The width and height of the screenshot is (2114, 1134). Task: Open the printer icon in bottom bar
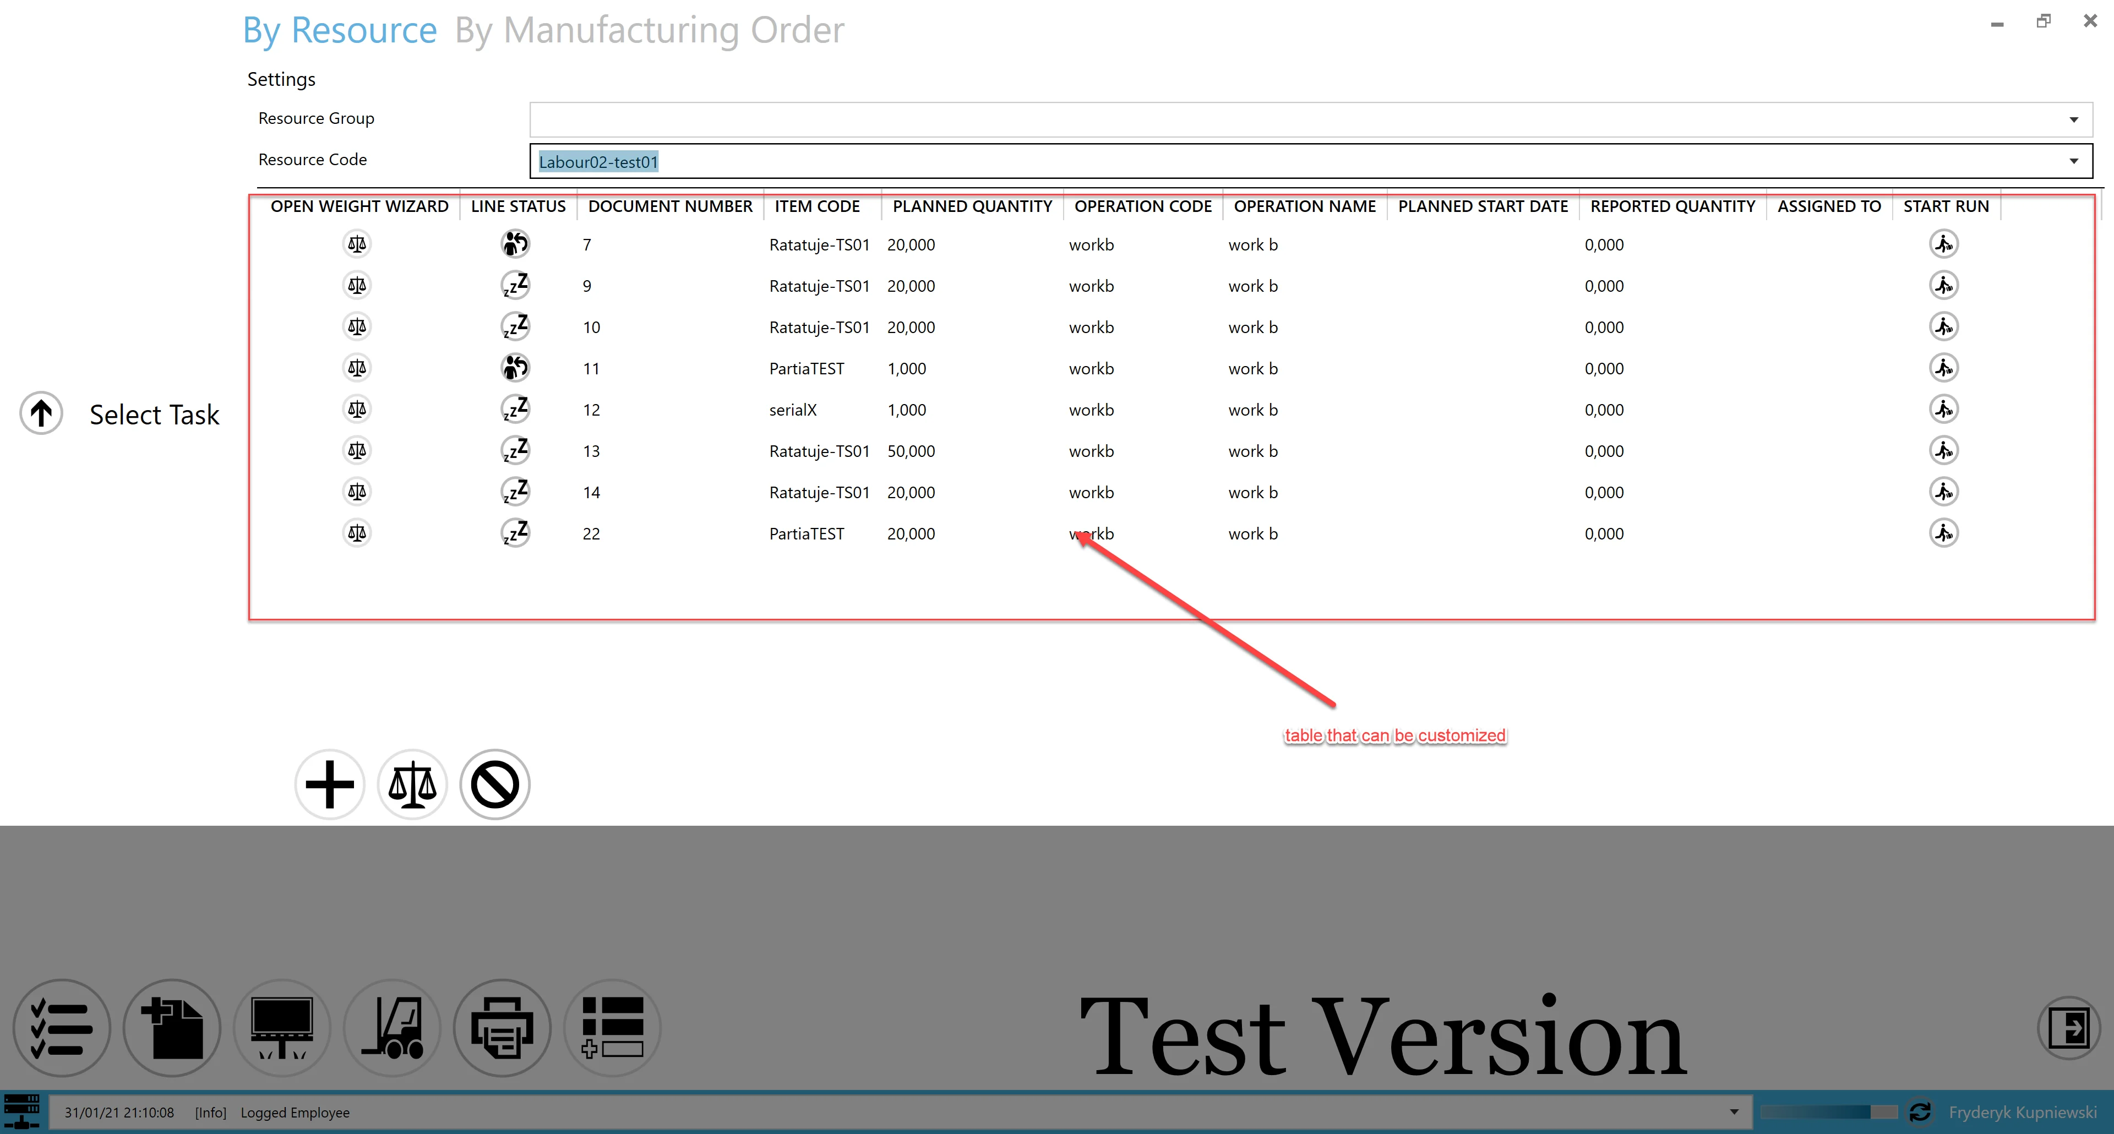pos(502,1027)
